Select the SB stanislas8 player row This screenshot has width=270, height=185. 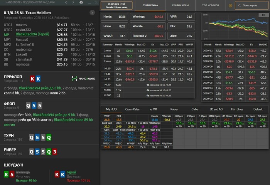click(49, 59)
